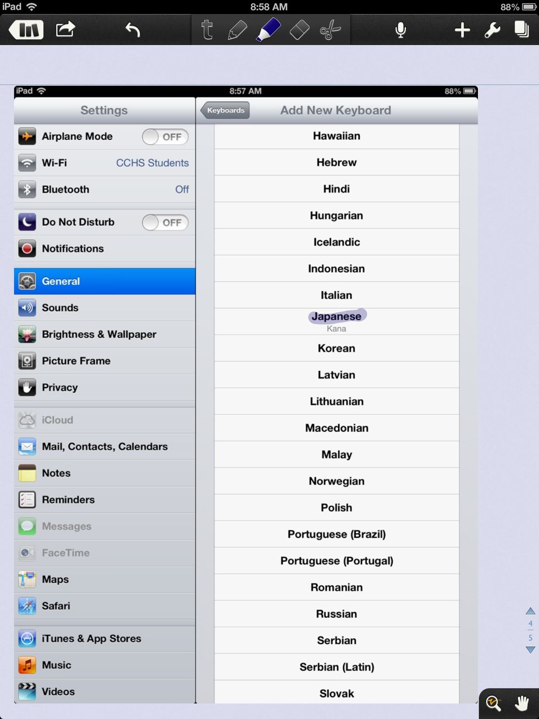The image size is (539, 719).
Task: Open the notebook library icon
Action: pyautogui.click(x=26, y=30)
